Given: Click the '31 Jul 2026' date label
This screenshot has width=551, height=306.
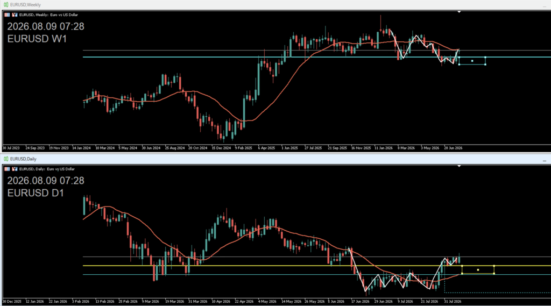Looking at the screenshot, I should click(x=453, y=302).
